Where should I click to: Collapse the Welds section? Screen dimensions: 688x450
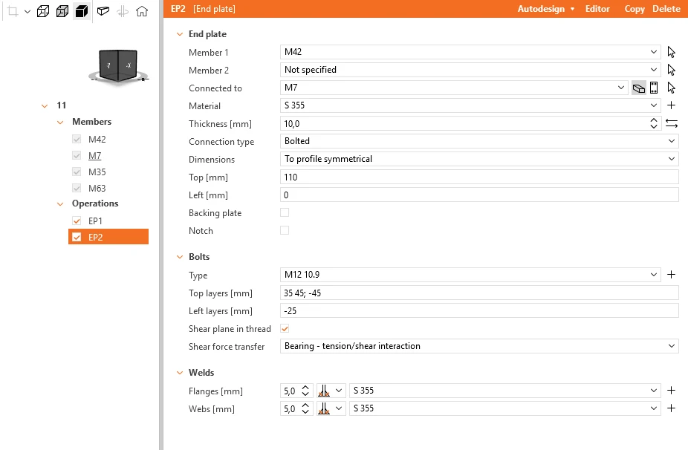[x=180, y=373]
